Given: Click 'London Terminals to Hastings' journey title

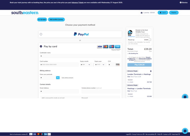Looking at the screenshot, I should point(139,74).
